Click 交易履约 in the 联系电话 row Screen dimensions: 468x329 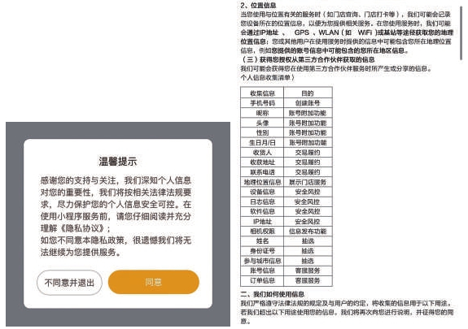pos(308,172)
